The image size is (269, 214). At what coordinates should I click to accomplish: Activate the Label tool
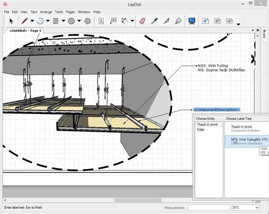click(x=113, y=21)
